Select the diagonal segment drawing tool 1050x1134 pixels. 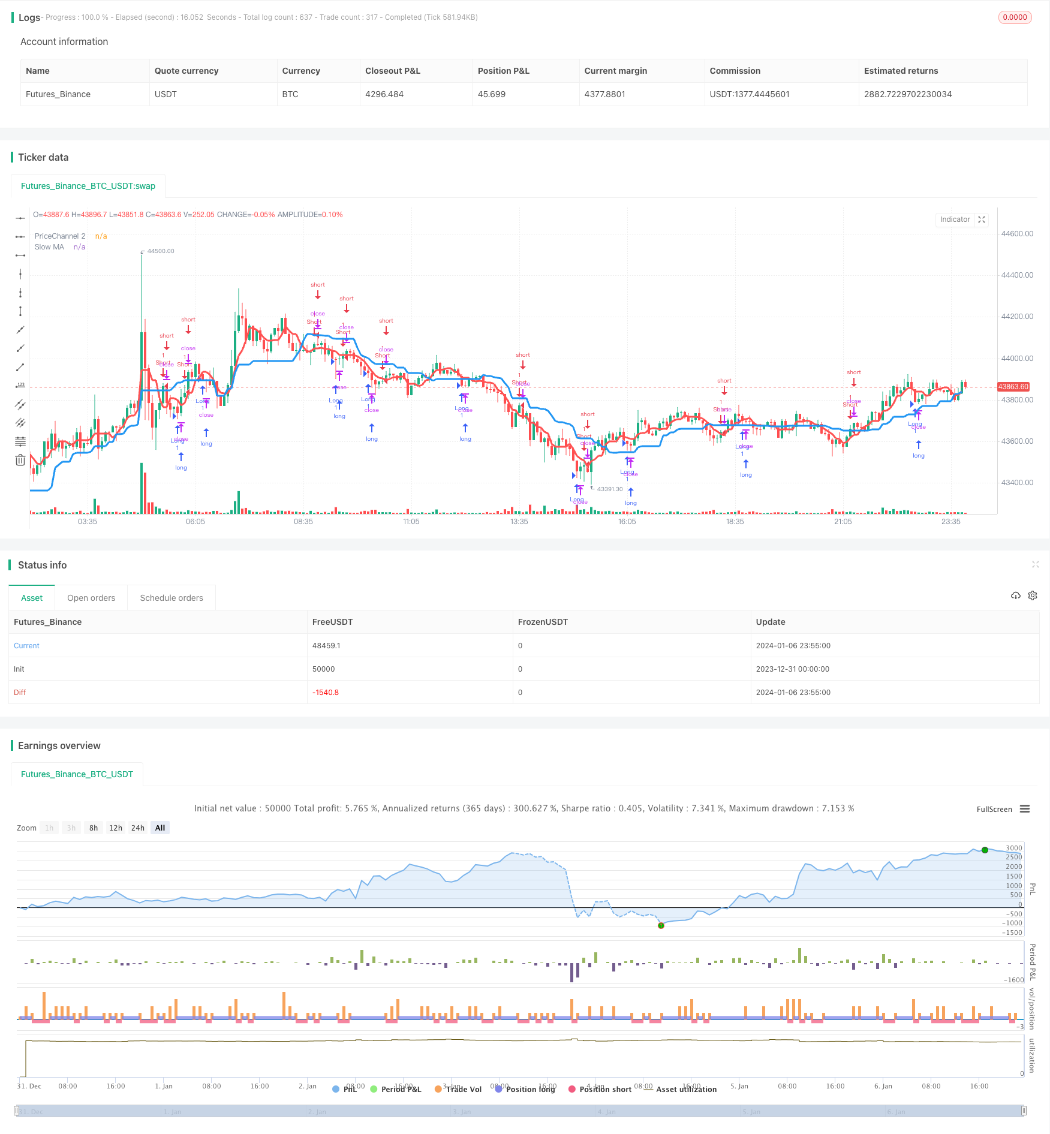pos(20,367)
